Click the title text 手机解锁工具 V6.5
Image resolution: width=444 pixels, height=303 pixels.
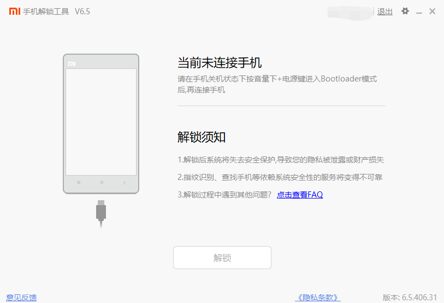click(56, 11)
